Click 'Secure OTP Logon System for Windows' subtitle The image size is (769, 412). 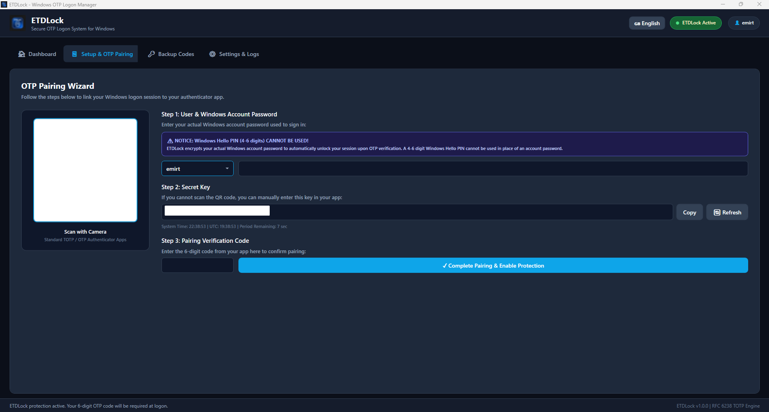pos(73,29)
